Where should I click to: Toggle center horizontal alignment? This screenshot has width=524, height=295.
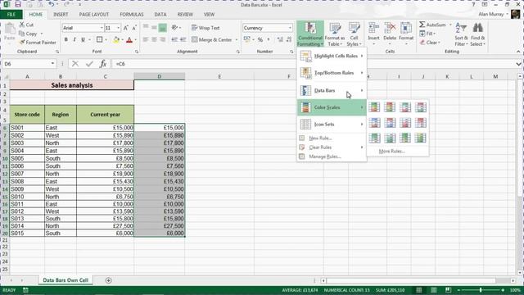[x=154, y=40]
